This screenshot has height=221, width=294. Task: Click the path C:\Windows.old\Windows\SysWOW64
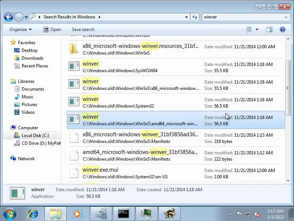tap(120, 71)
